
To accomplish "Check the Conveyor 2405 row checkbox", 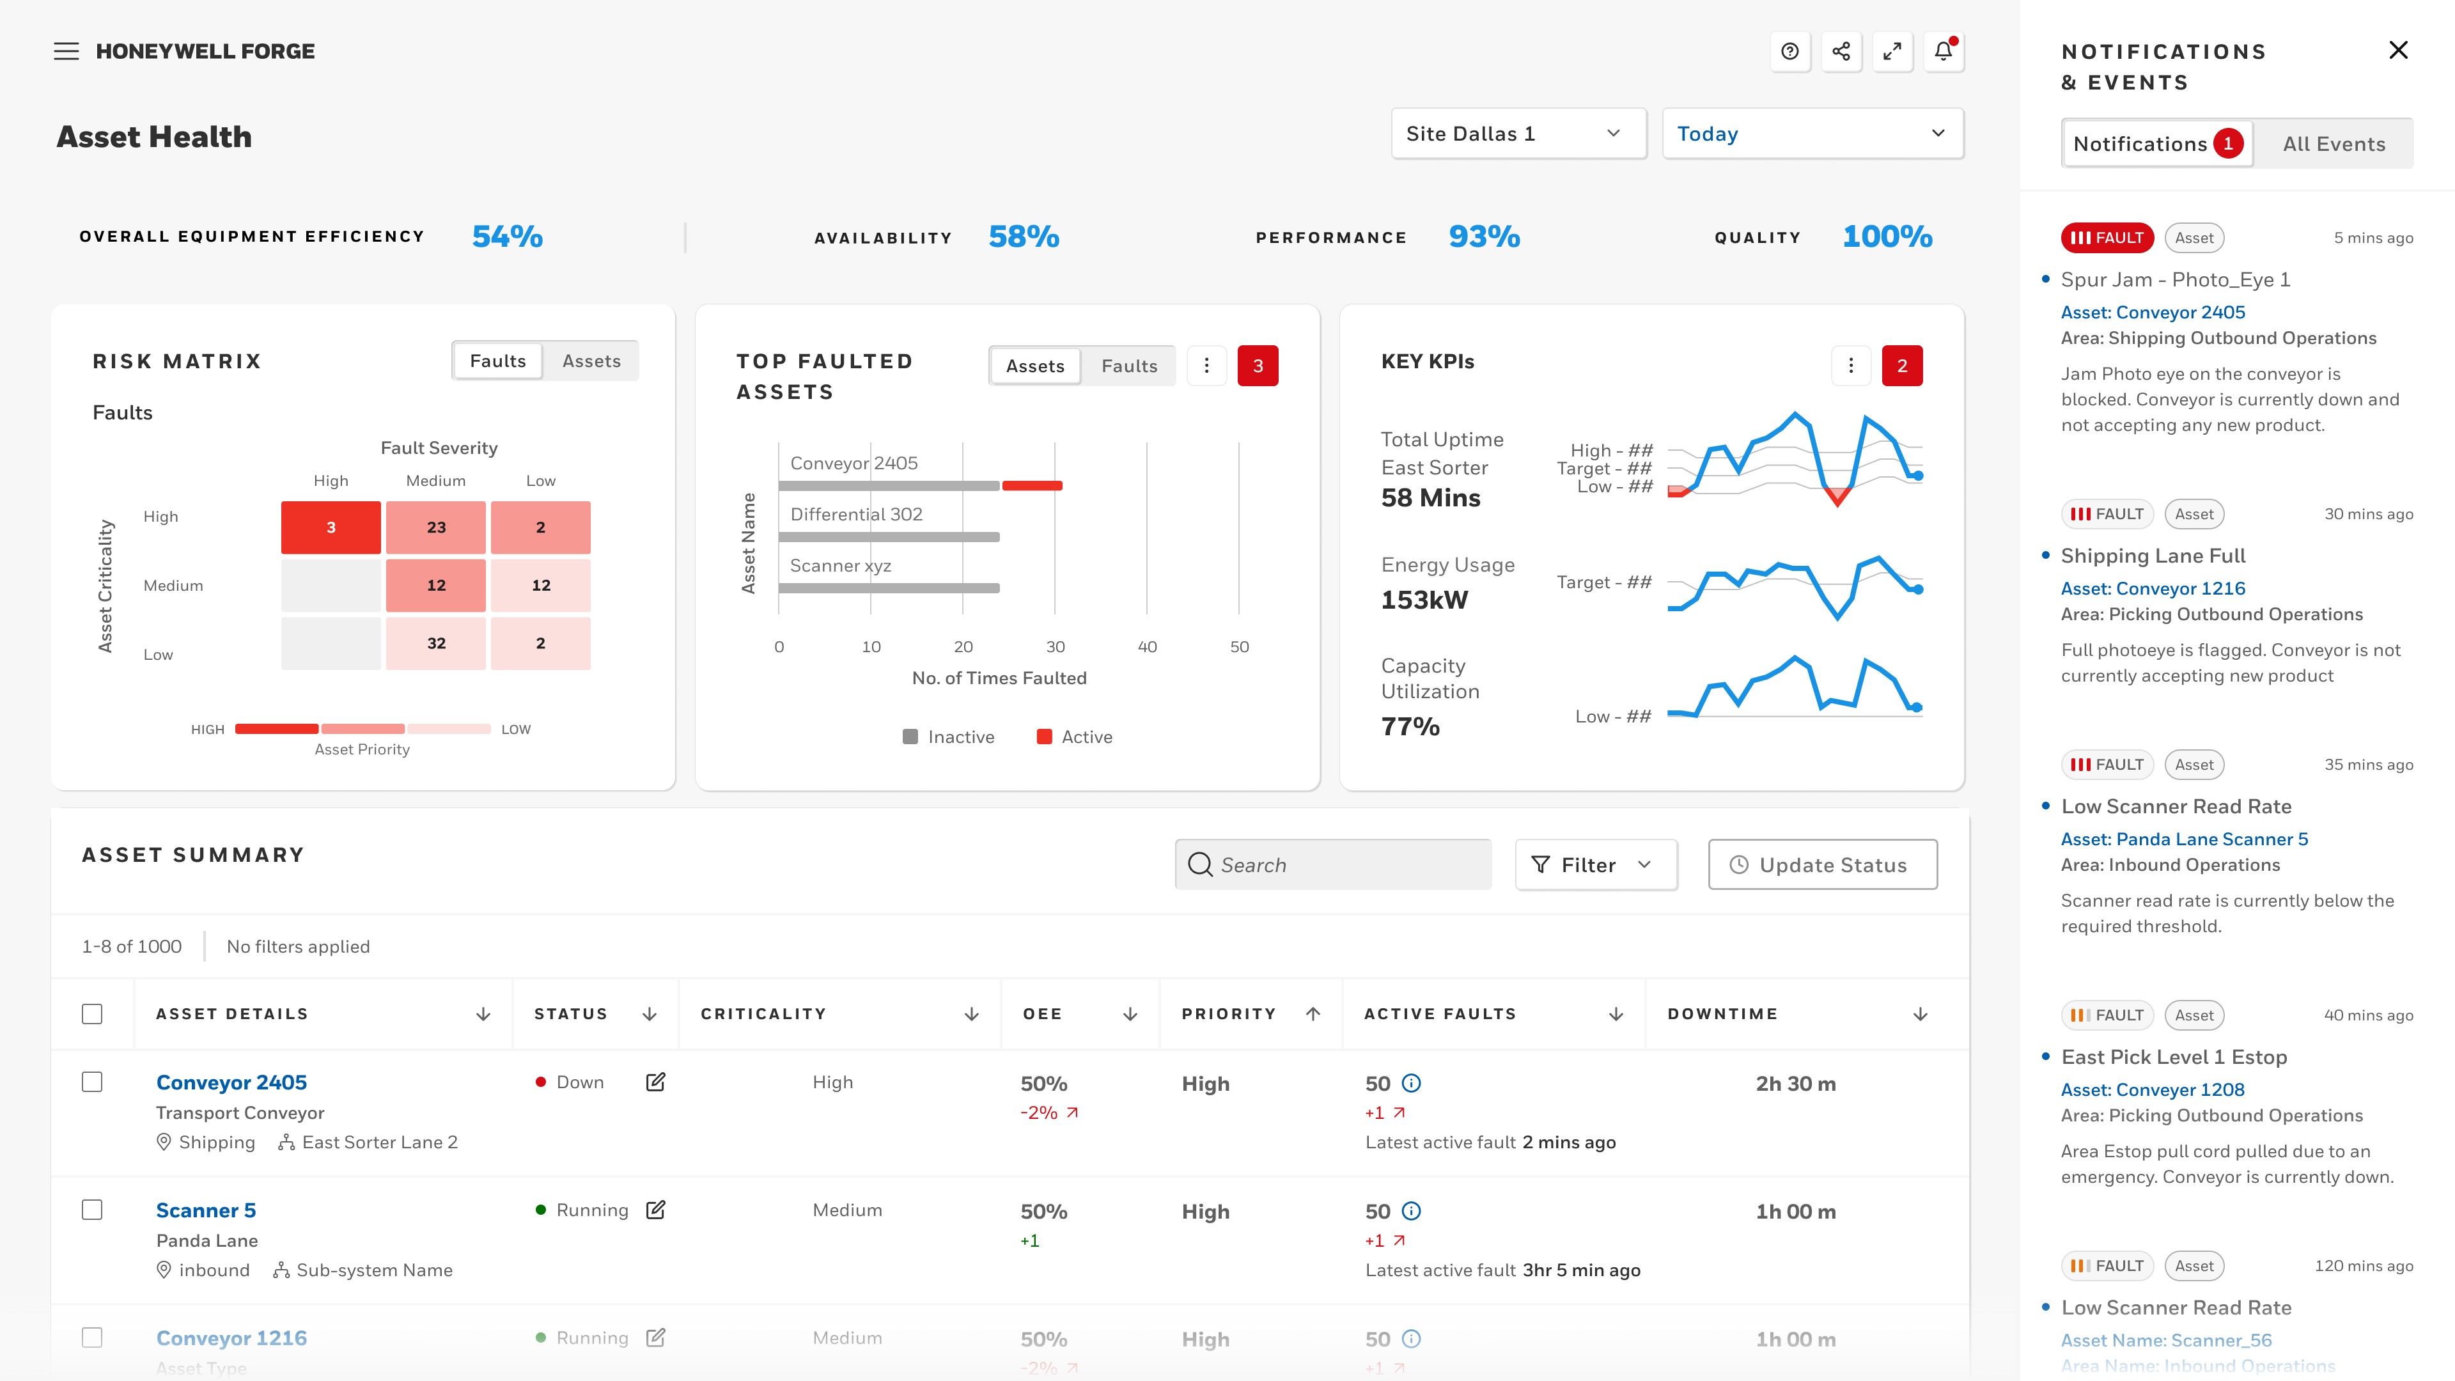I will pos(93,1082).
